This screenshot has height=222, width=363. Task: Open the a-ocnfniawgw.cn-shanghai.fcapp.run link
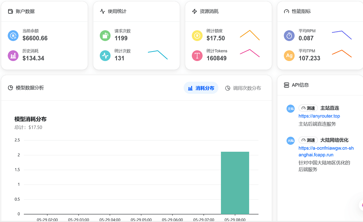(x=326, y=152)
